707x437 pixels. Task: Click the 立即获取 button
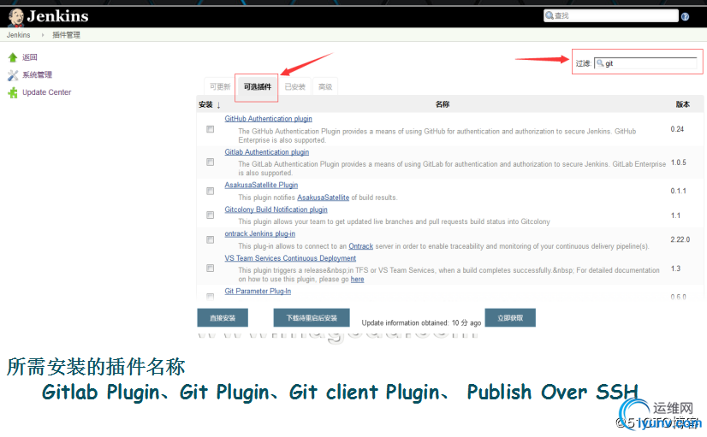pos(510,317)
